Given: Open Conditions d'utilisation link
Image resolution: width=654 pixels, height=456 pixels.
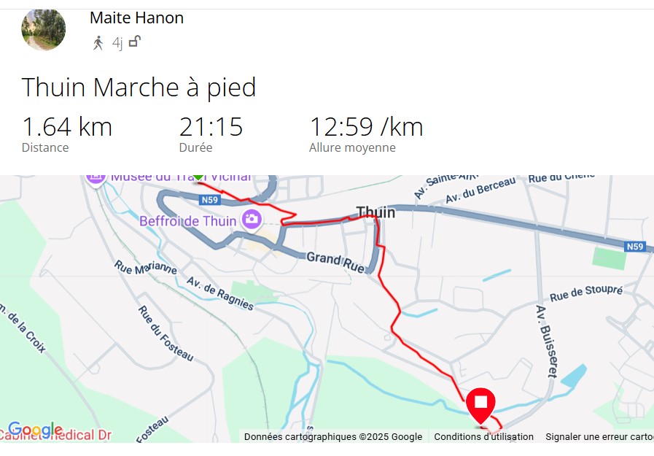Looking at the screenshot, I should click(484, 437).
